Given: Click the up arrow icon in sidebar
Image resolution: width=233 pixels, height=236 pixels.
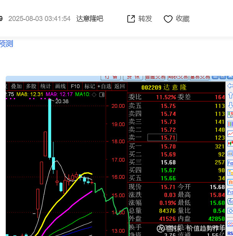Looking at the screenshot, I should point(230,95).
